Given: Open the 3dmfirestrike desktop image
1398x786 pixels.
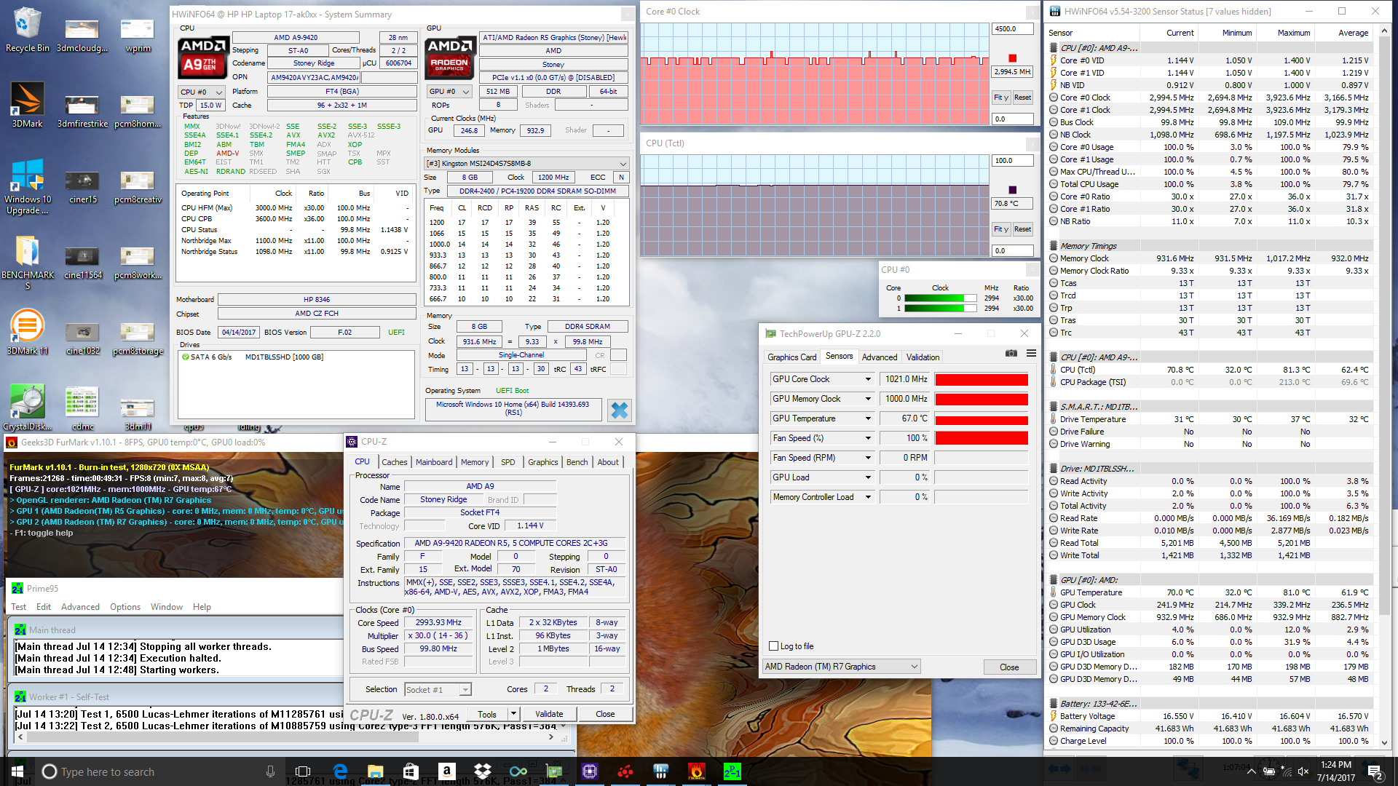Looking at the screenshot, I should click(82, 111).
